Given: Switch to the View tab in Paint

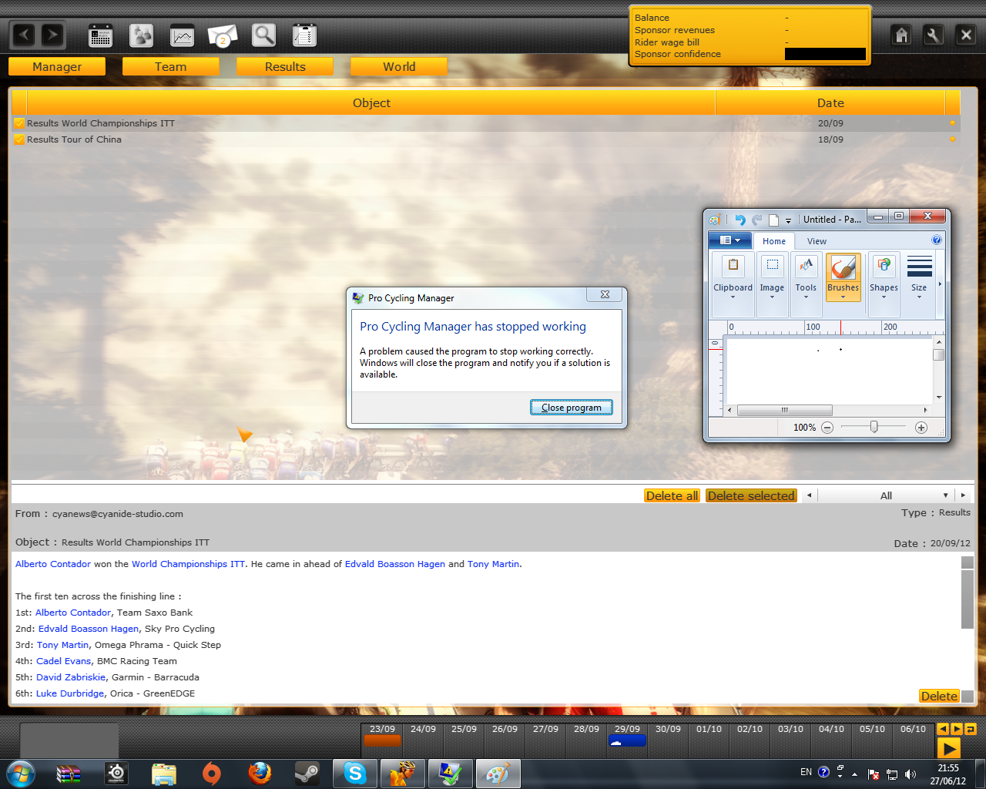Looking at the screenshot, I should [817, 241].
